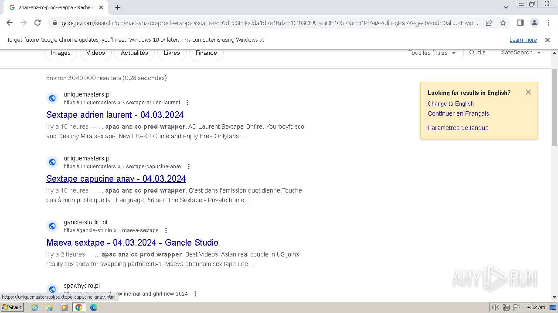
Task: Open the Action Center flag icon
Action: click(516, 307)
